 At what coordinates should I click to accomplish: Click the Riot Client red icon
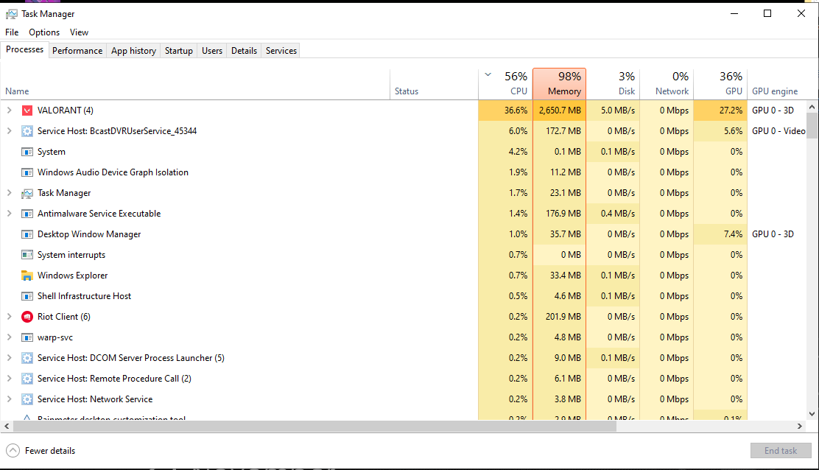(x=27, y=317)
